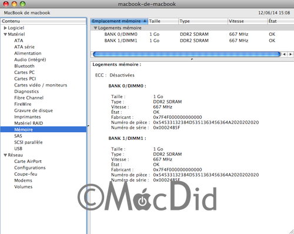Collapse the Matériel category triangle
The image size is (294, 234).
pyautogui.click(x=5, y=34)
